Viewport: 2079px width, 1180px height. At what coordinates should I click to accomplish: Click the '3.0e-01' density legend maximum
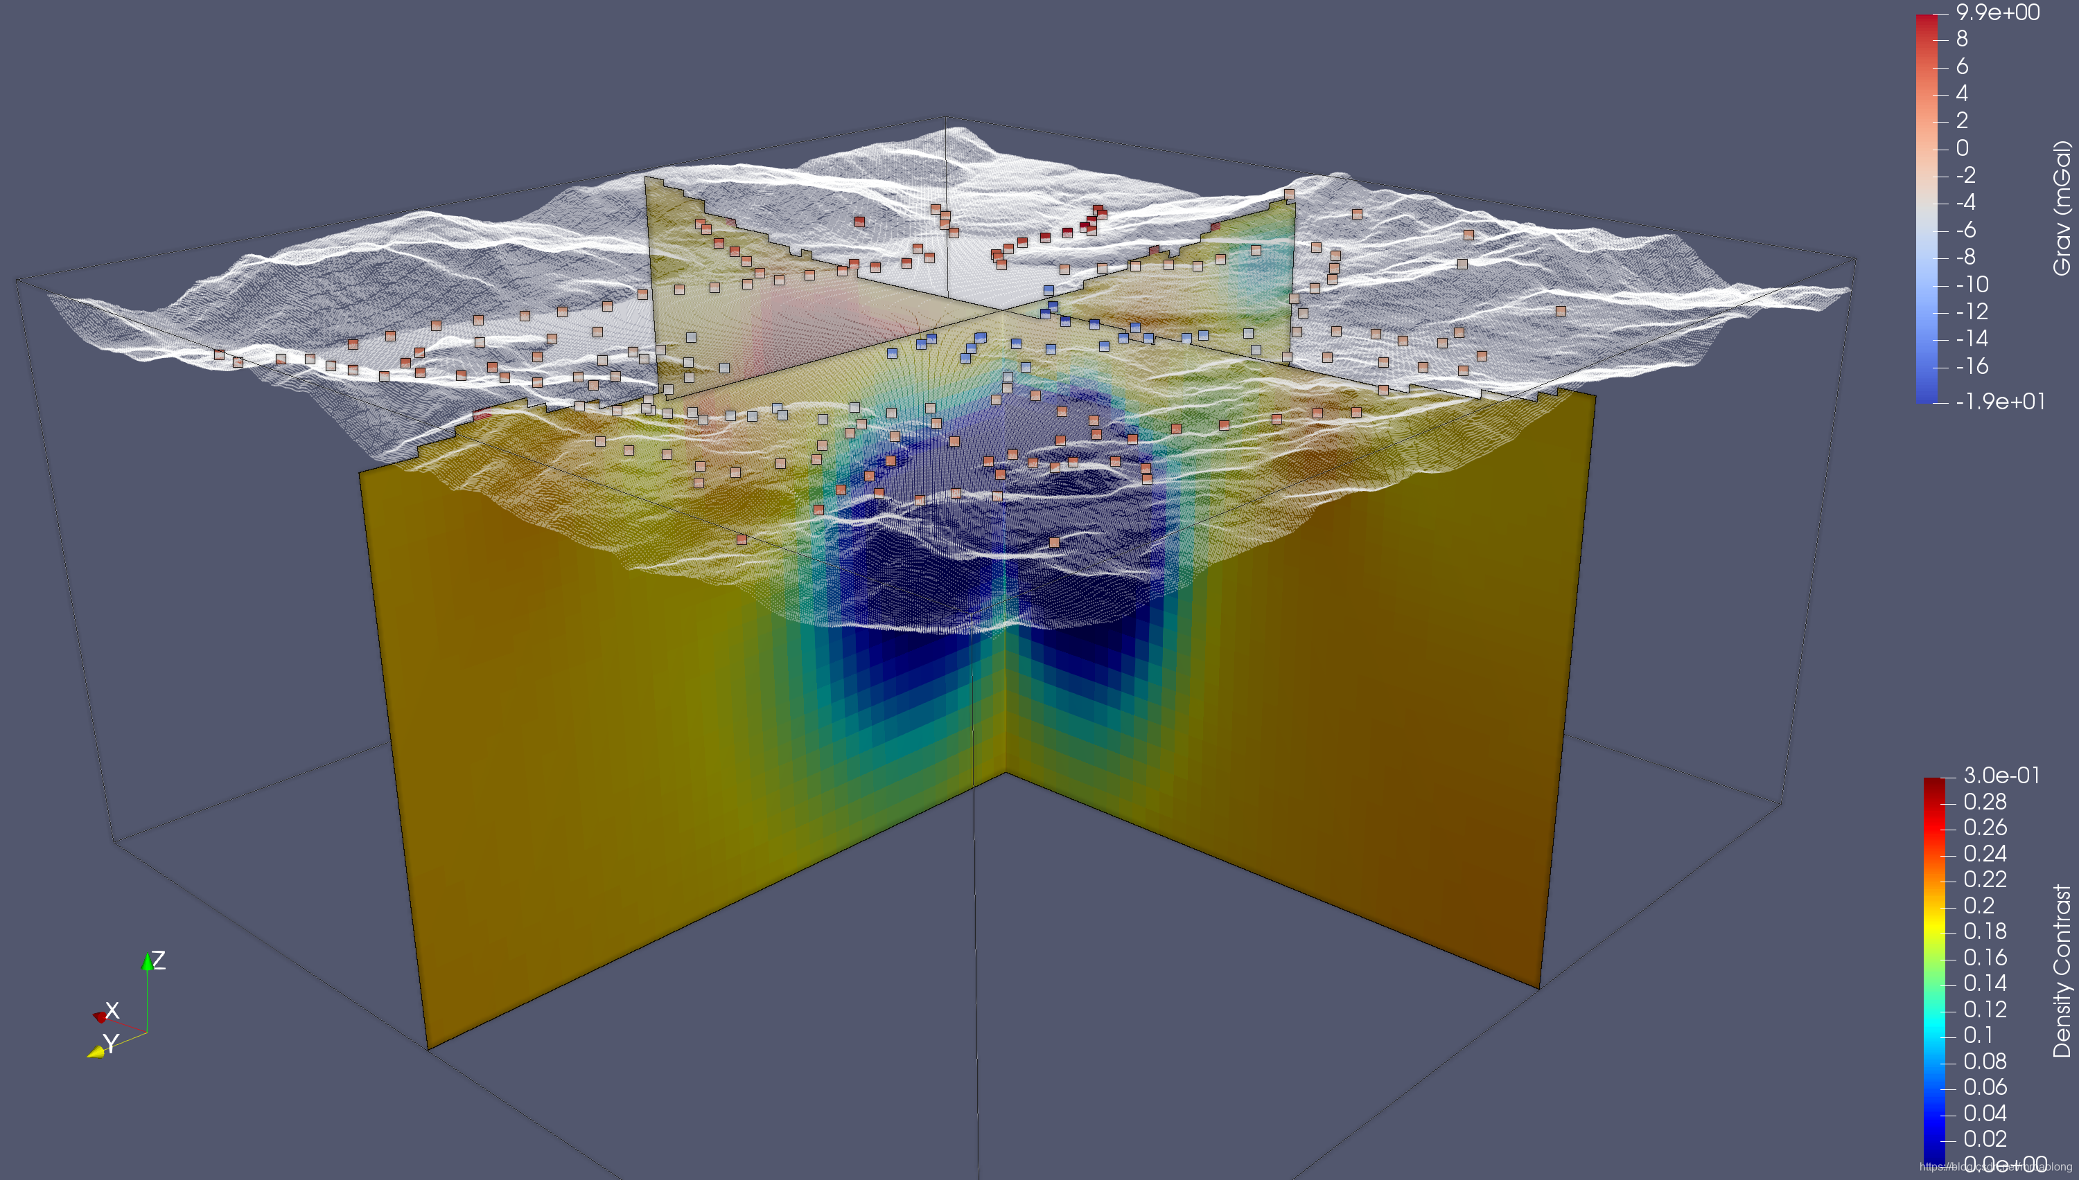click(2001, 776)
